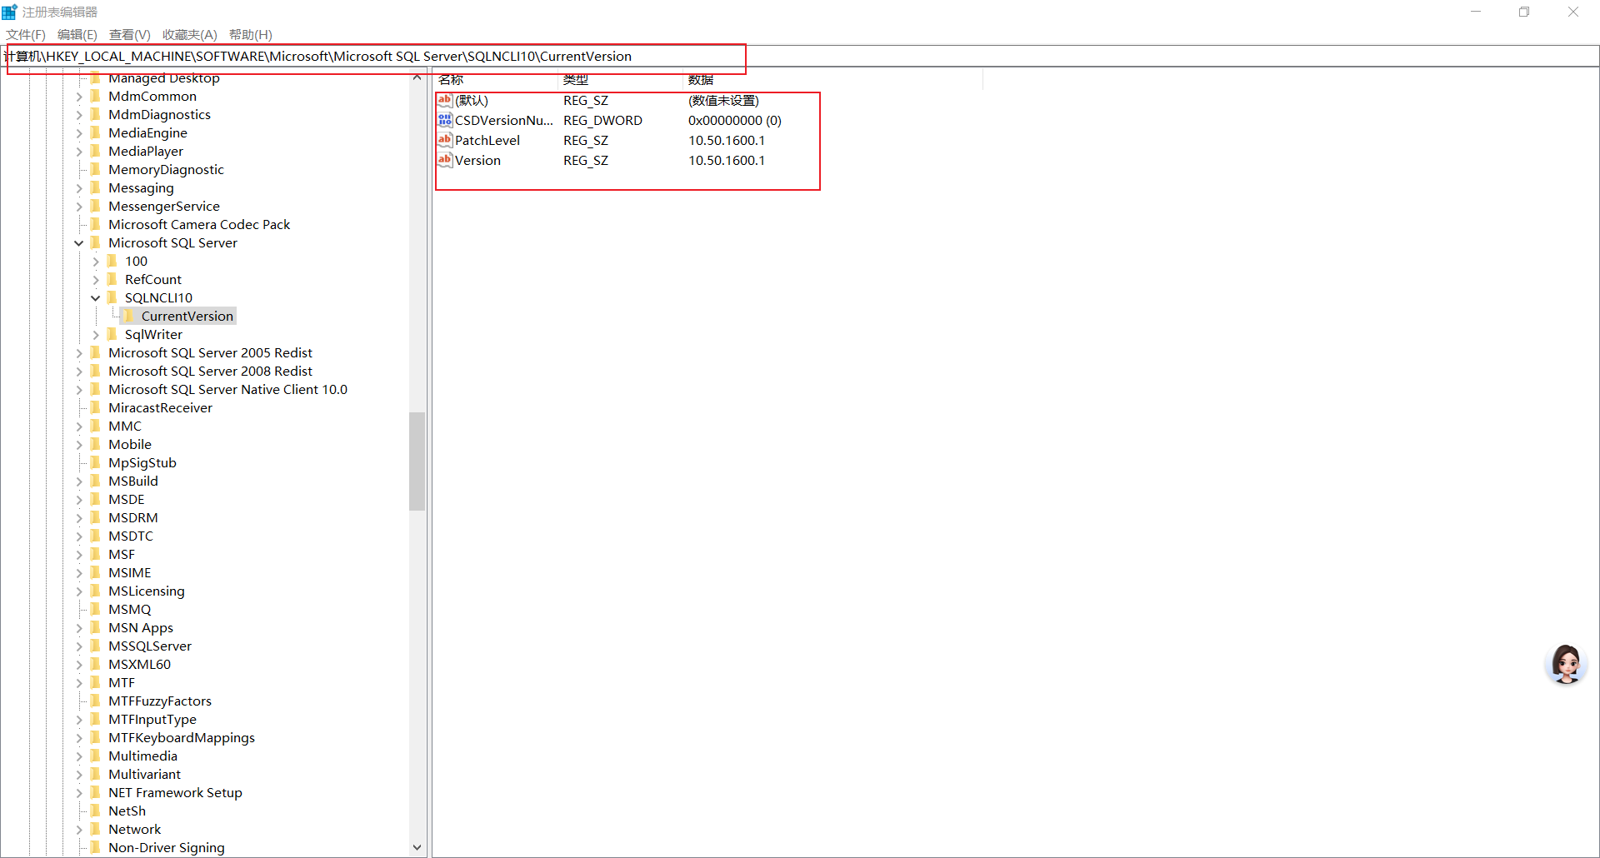Select the PatchLevel value name
The height and width of the screenshot is (858, 1600).
pos(487,140)
